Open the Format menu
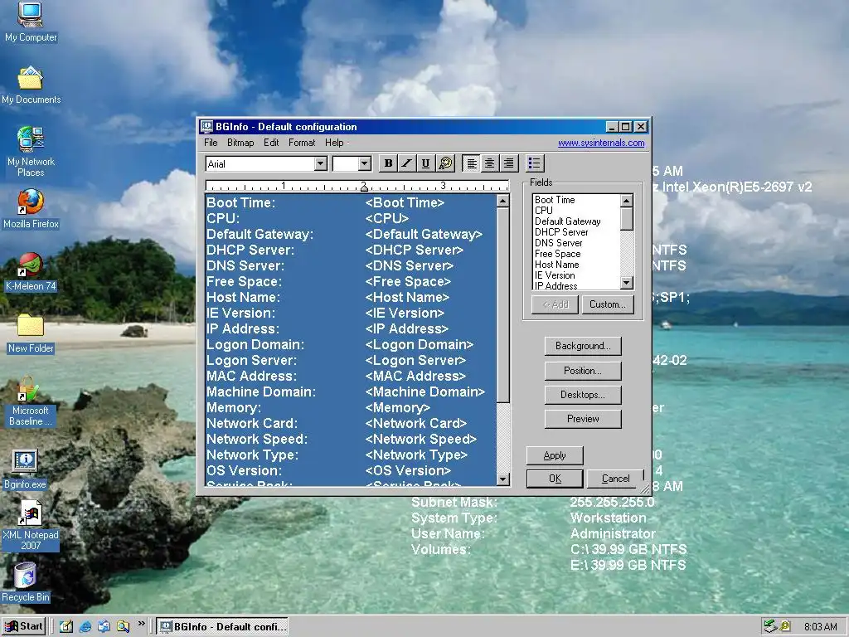This screenshot has width=849, height=637. click(x=302, y=143)
